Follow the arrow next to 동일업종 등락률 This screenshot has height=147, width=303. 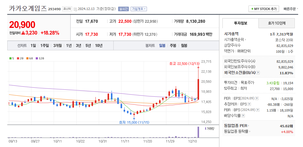[x=250, y=132]
